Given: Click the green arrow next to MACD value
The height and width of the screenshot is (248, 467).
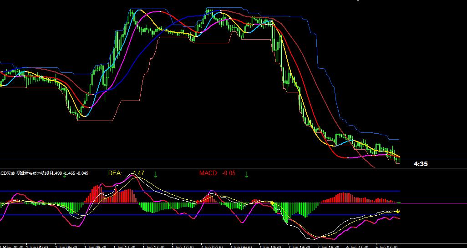Looking at the screenshot, I should pos(247,174).
